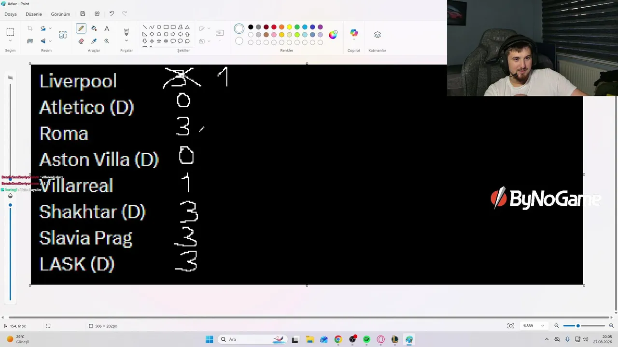Open Spotify from the taskbar
Viewport: 618px width, 347px height.
coord(366,339)
